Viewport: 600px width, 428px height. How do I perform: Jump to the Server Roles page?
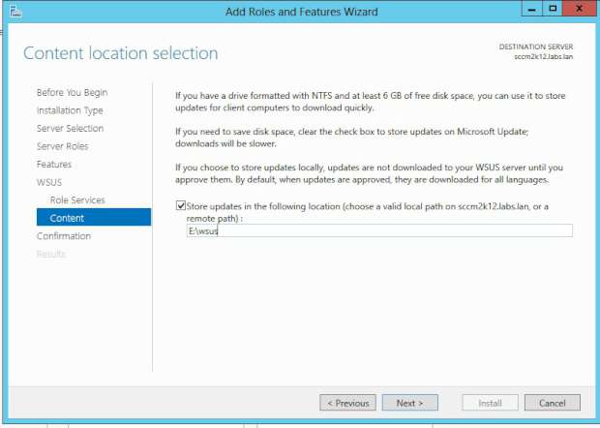[x=62, y=146]
